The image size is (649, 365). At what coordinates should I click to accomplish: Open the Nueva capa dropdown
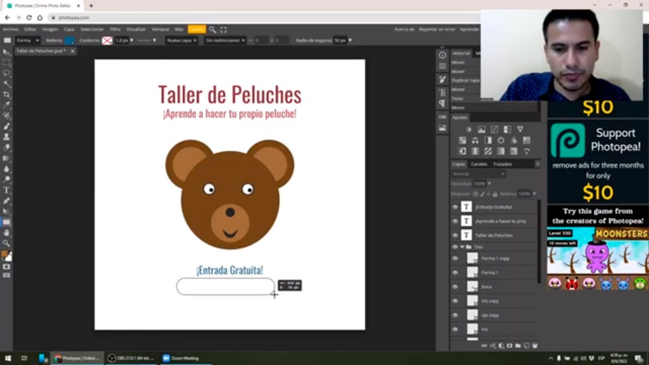pos(182,40)
